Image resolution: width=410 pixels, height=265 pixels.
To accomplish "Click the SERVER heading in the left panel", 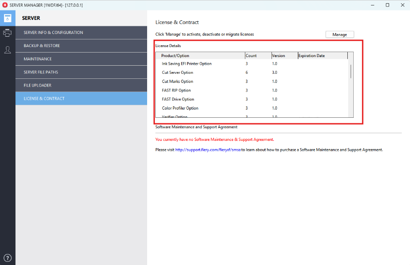I will 31,18.
